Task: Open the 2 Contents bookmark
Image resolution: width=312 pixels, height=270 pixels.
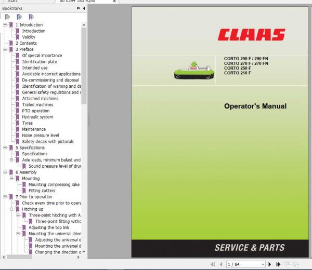Action: point(26,43)
